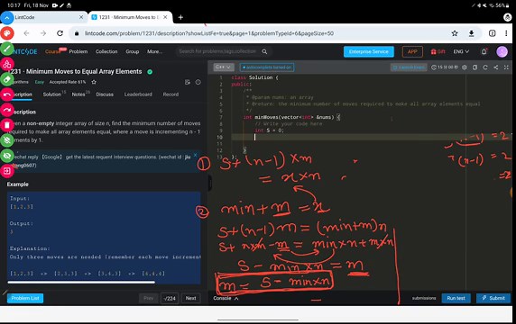
Task: Click the note icon beside problem info
Action: tap(188, 82)
